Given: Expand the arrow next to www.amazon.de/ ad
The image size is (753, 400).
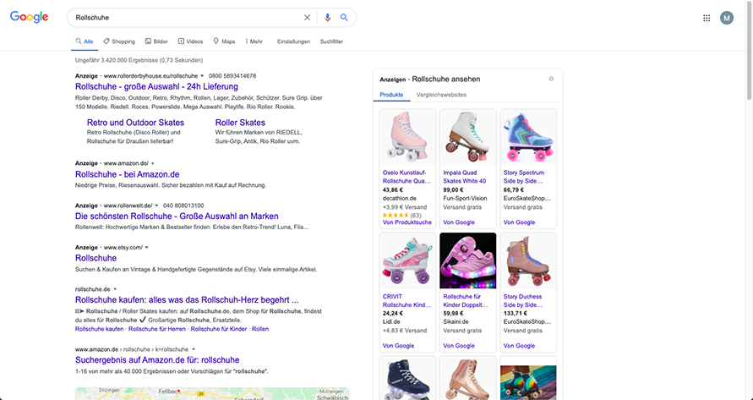Looking at the screenshot, I should click(153, 163).
